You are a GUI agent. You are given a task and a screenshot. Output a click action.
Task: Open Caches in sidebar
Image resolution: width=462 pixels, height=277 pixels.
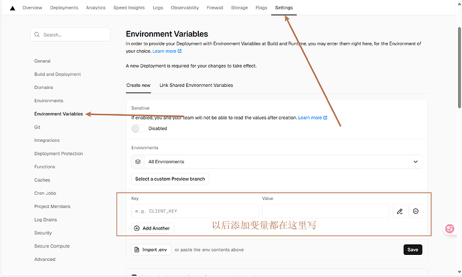tap(42, 180)
